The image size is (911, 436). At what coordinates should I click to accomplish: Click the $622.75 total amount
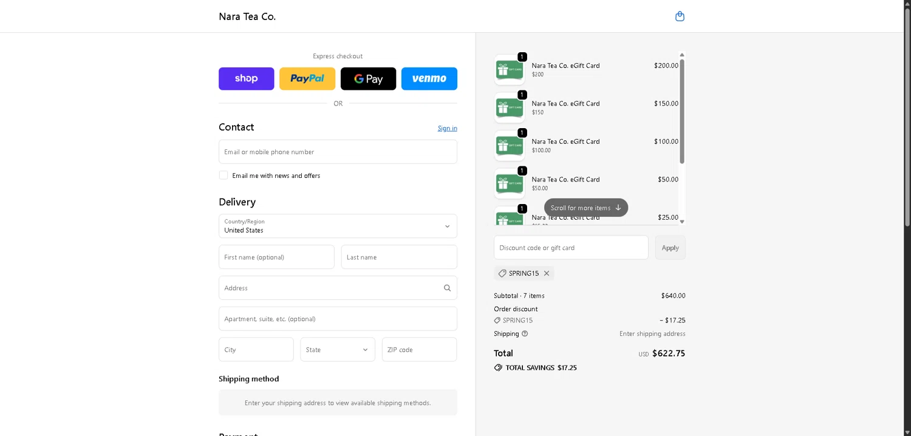point(669,353)
